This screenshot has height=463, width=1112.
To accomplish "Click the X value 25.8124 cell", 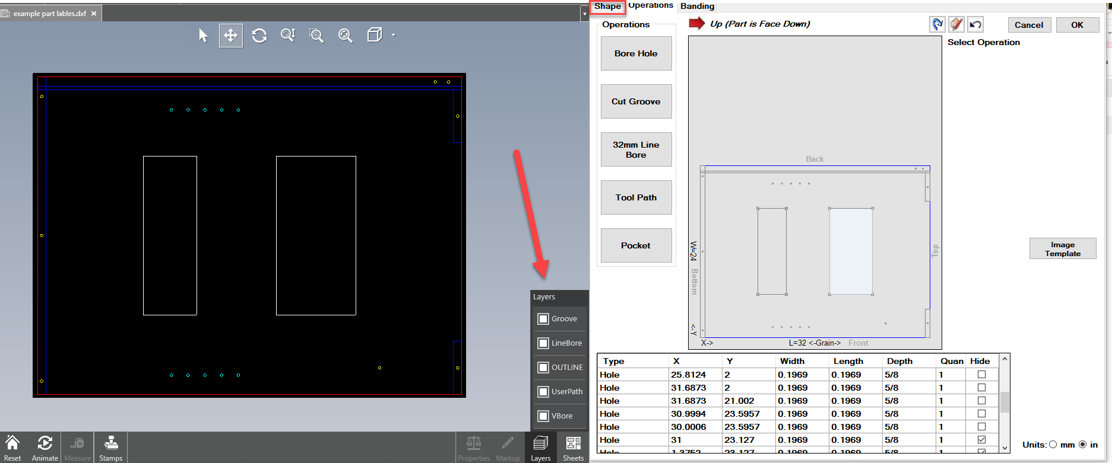I will 695,375.
